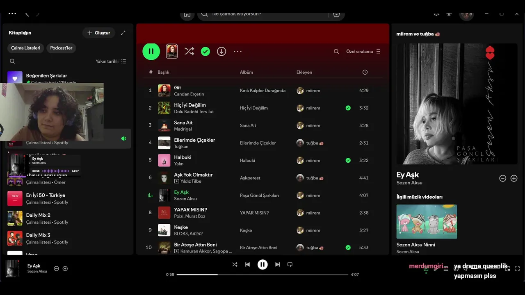Click the green saved-to-library checkmark in the playlist toolbar
The width and height of the screenshot is (525, 295).
[x=205, y=51]
